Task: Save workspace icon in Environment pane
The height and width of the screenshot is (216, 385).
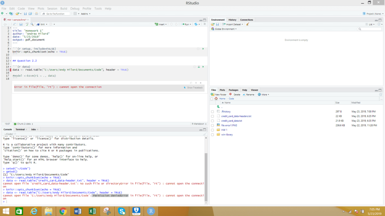Action: (x=217, y=24)
